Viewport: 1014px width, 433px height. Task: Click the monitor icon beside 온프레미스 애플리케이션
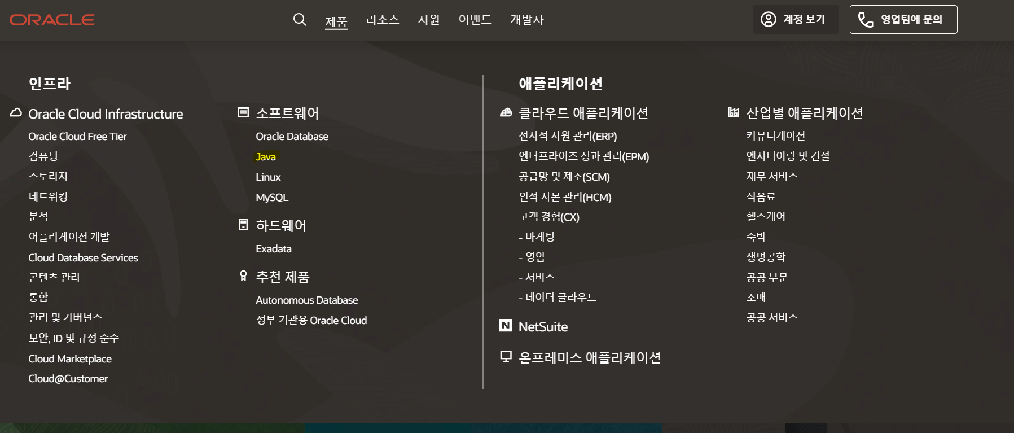pos(506,357)
